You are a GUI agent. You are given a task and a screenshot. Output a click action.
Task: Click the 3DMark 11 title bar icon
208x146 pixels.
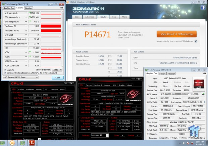click(68, 2)
